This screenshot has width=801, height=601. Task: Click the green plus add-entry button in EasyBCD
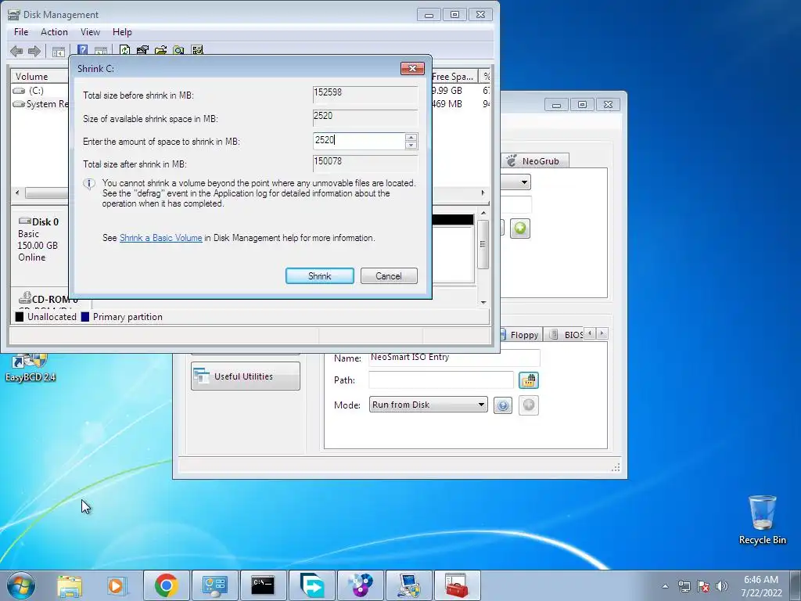pyautogui.click(x=520, y=228)
